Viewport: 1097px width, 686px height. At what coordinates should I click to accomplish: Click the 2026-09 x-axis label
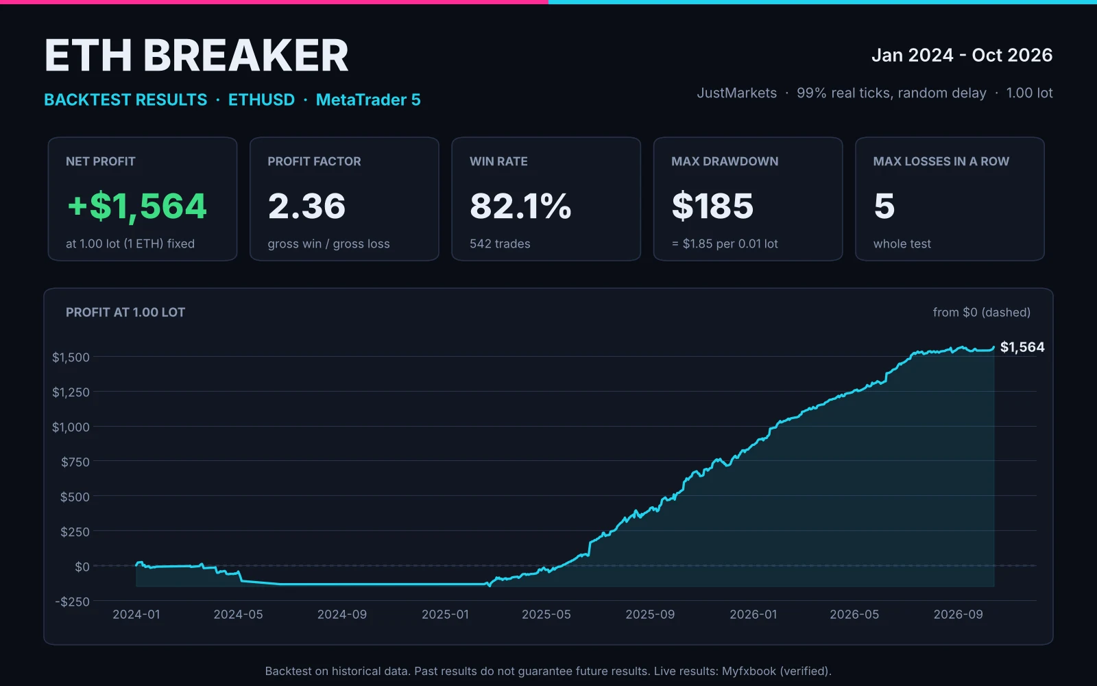pos(959,615)
